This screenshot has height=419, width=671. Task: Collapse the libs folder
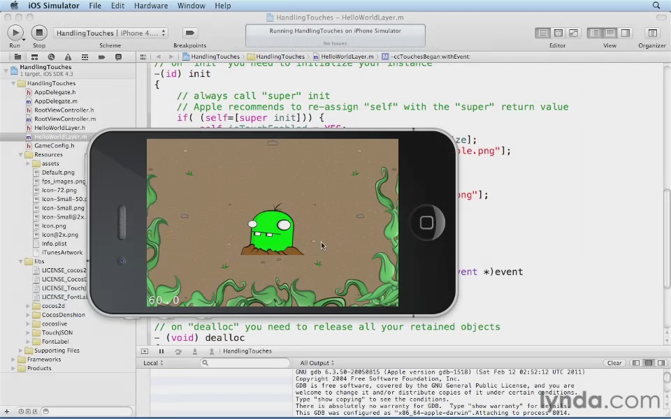(x=20, y=261)
